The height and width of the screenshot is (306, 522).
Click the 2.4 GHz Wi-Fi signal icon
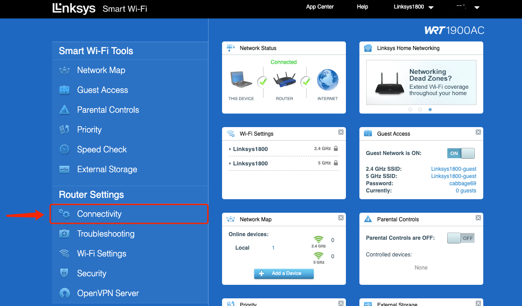(x=318, y=239)
